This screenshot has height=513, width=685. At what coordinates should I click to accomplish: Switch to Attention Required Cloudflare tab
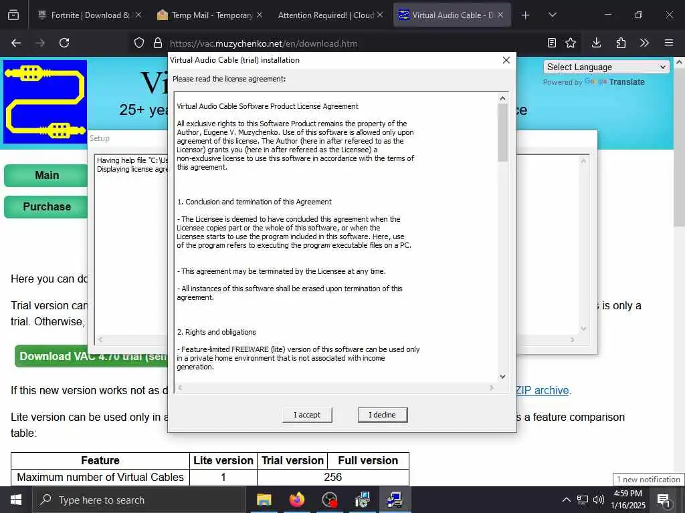[x=330, y=15]
